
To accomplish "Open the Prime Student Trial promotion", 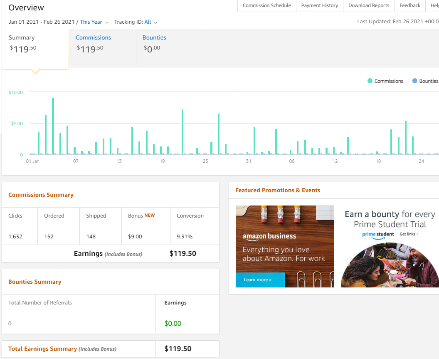I will coord(390,246).
